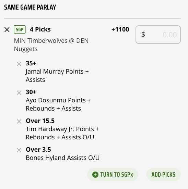Viewport: 188px width, 189px height.
Task: Click the ADD PICKS button
Action: [164, 175]
